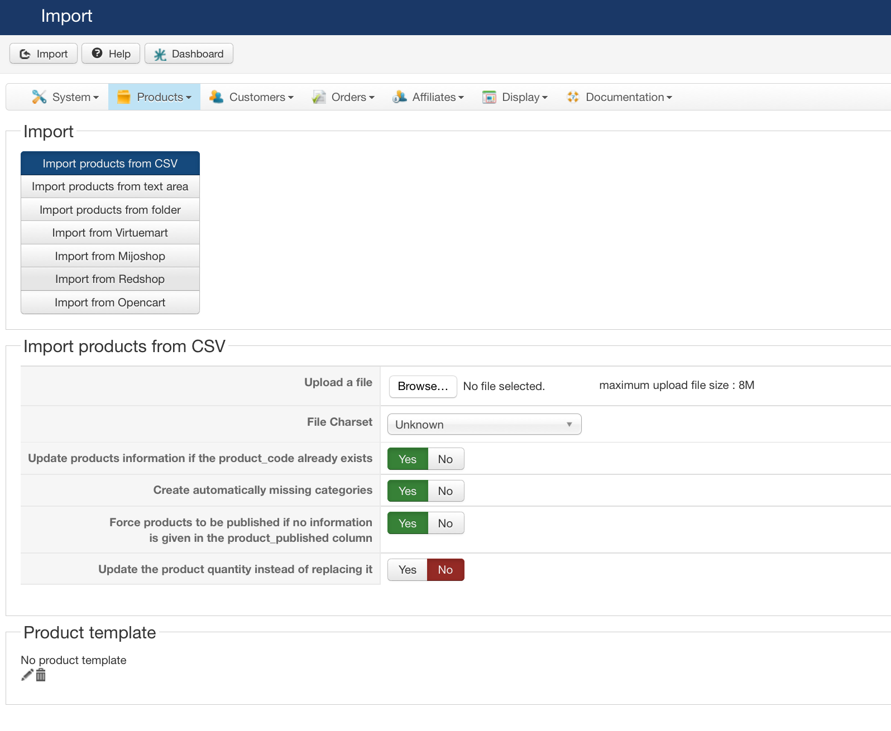
Task: Click the 'Upload a file' label
Action: tap(338, 382)
